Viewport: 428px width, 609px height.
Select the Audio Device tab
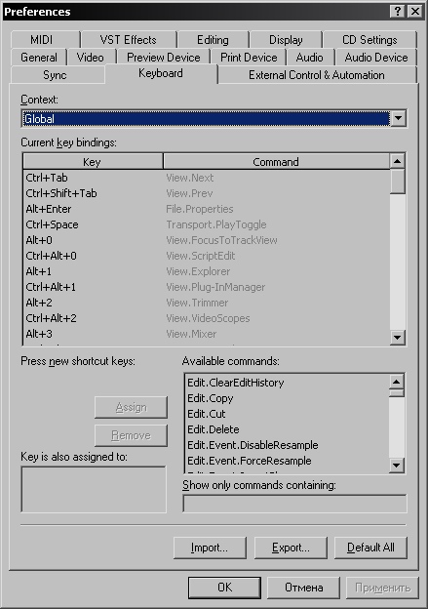coord(376,58)
